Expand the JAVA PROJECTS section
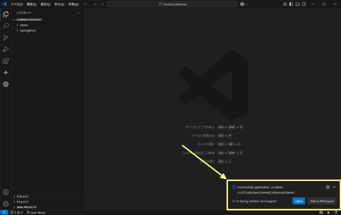Image resolution: width=341 pixels, height=215 pixels. point(48,207)
